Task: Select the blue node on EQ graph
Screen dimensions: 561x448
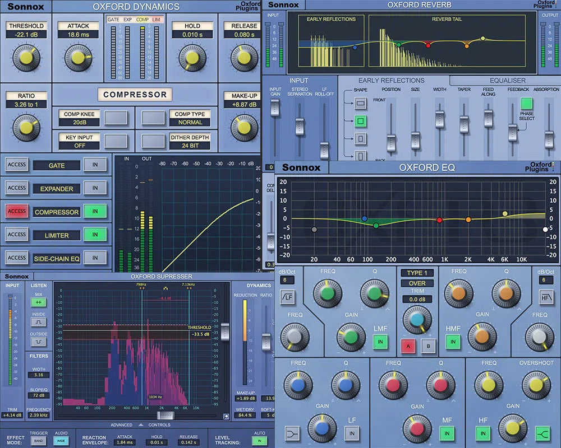Action: coord(364,218)
